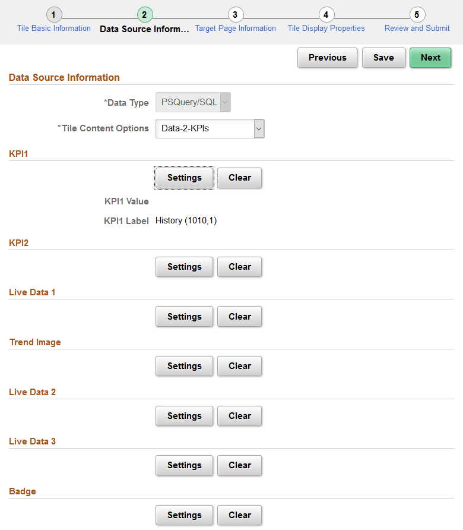Viewport: 463px width, 530px height.
Task: Click the green step 2 indicator circle
Action: (x=144, y=14)
